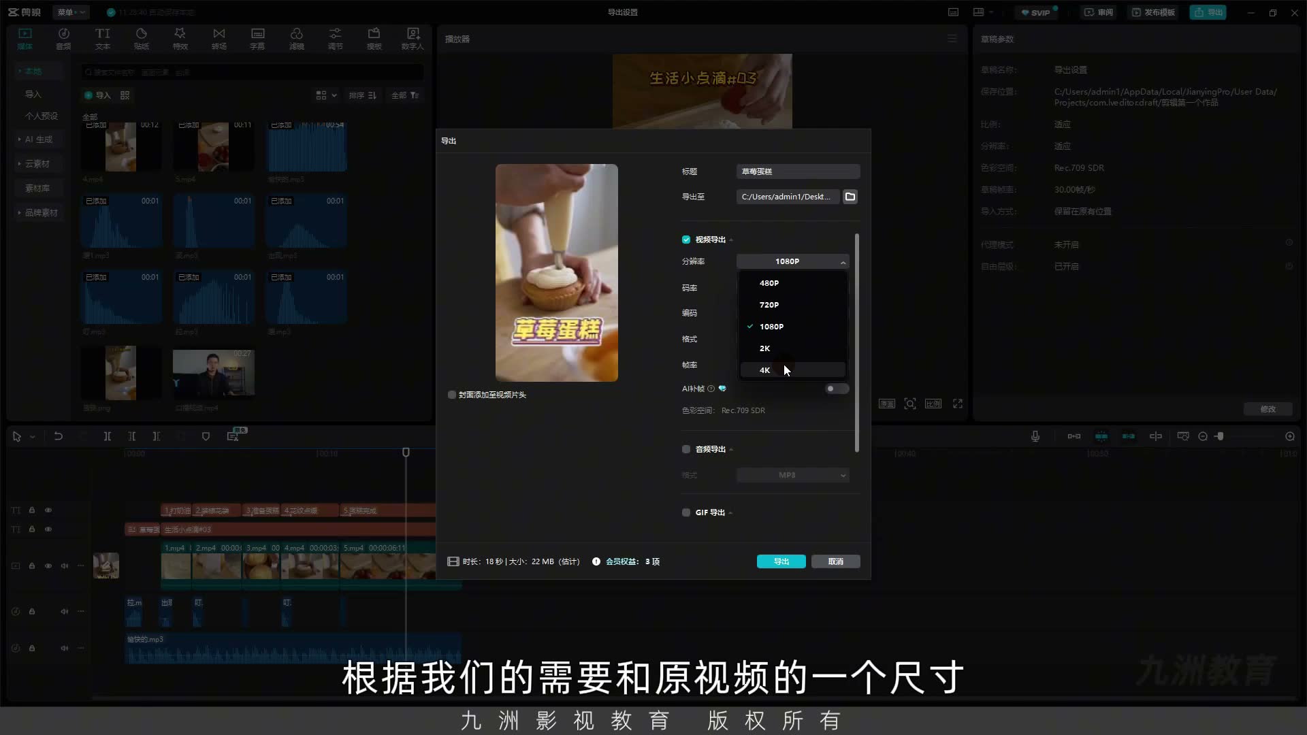Open the 排序 sort dropdown
The image size is (1307, 735).
coord(363,95)
